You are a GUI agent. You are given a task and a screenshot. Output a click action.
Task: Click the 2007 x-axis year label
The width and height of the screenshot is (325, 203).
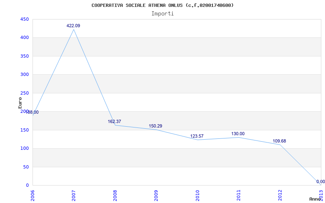click(x=74, y=196)
